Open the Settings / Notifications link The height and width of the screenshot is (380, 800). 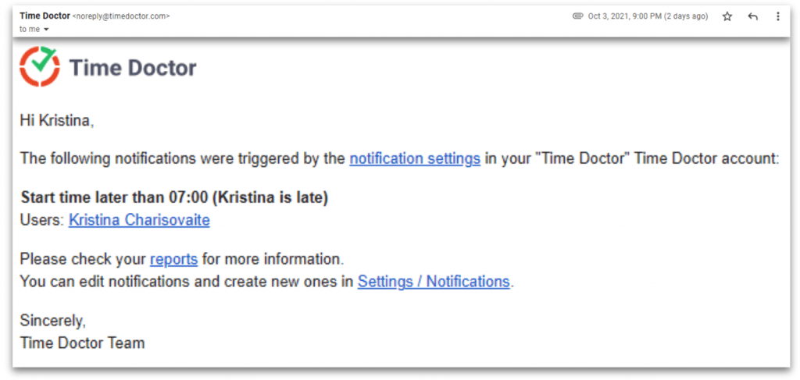pos(434,281)
